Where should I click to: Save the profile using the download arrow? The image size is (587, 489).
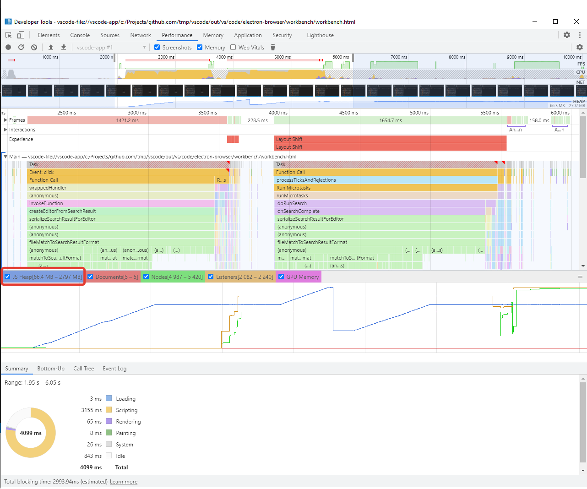[64, 47]
